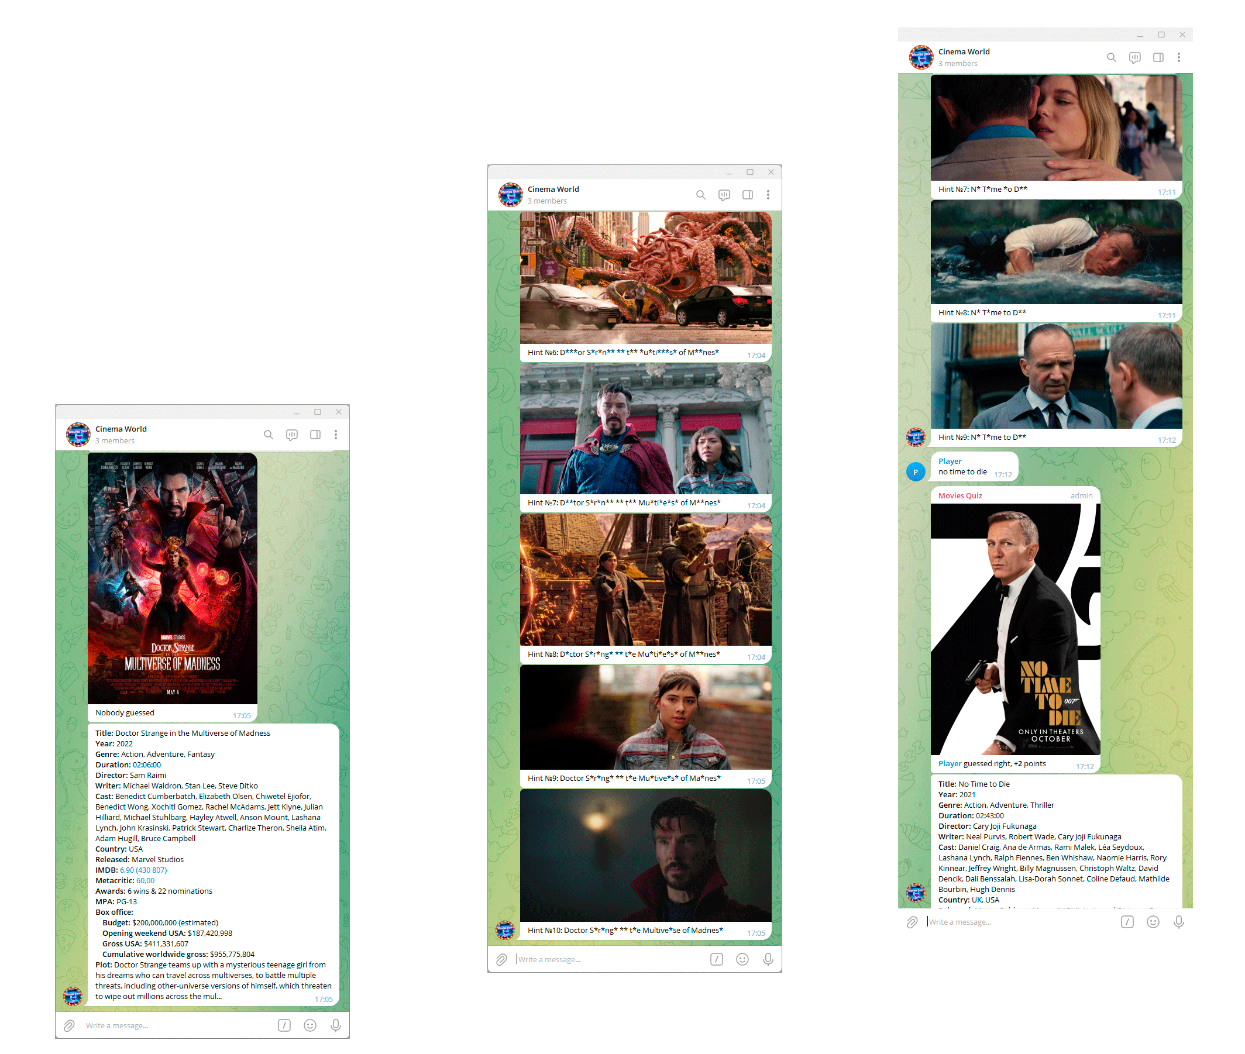Open the Hint №9 two men talking image
The height and width of the screenshot is (1054, 1245).
(x=1056, y=377)
